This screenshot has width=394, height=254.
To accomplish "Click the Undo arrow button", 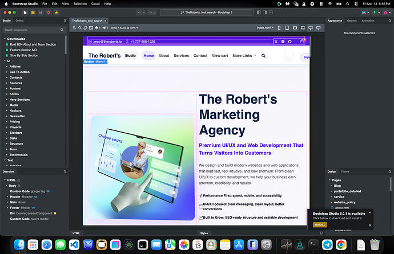I will [x=139, y=12].
